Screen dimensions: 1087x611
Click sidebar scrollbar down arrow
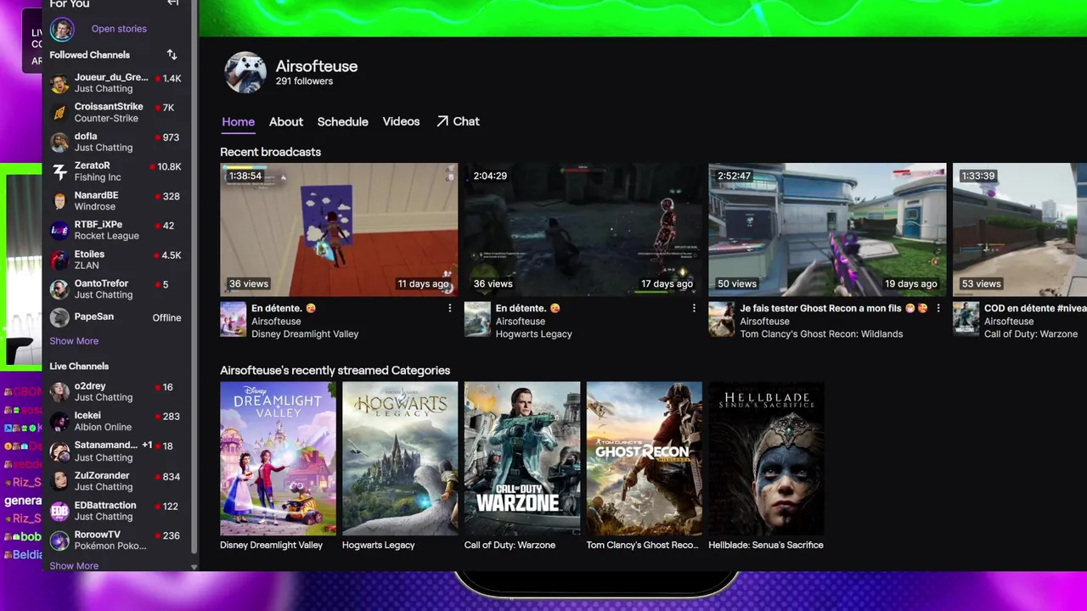point(194,567)
